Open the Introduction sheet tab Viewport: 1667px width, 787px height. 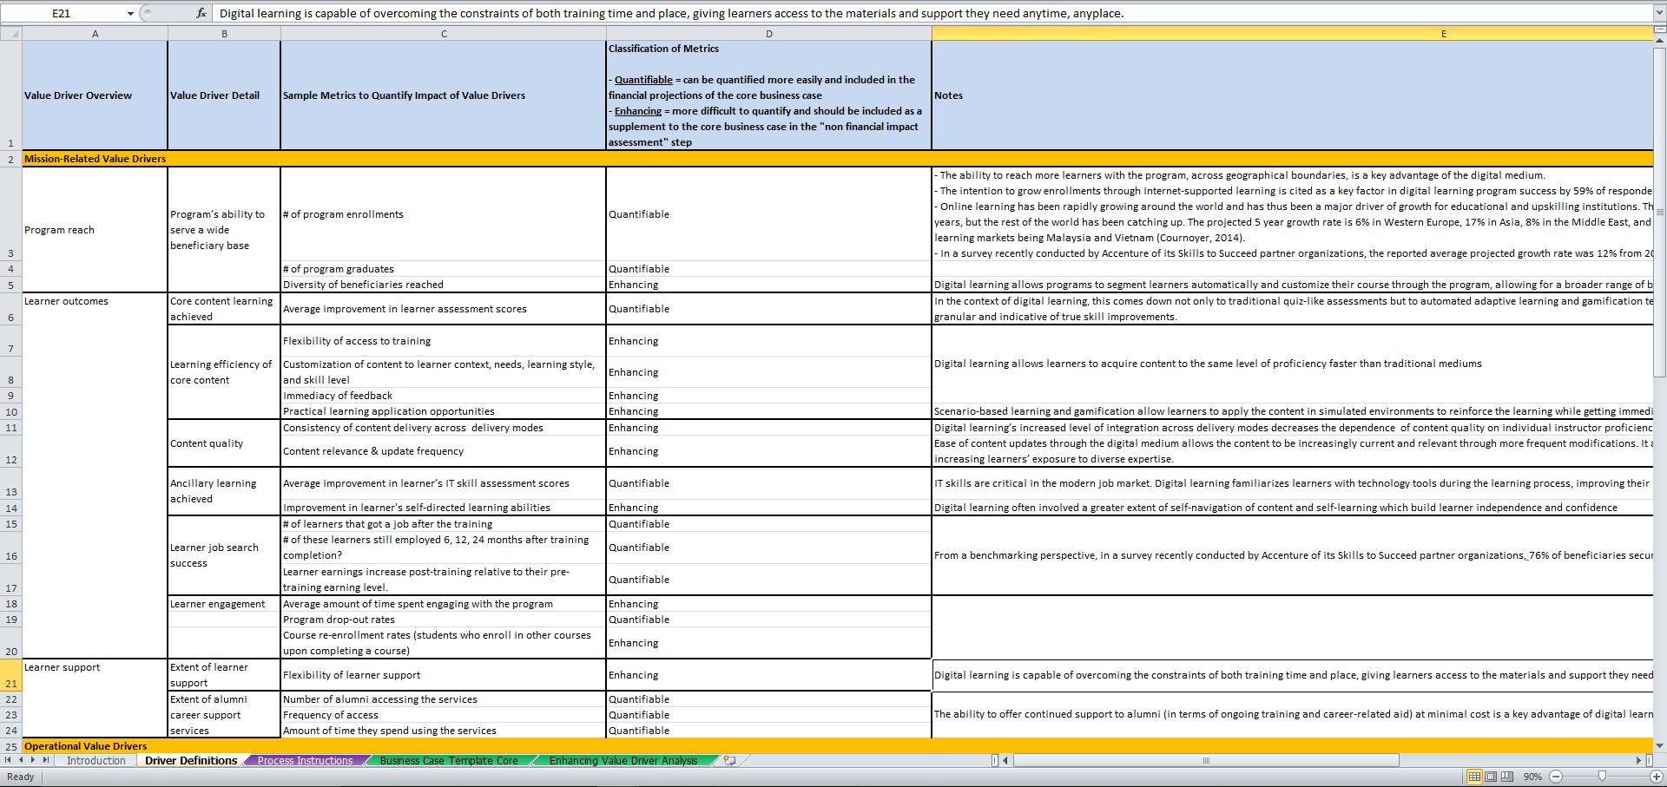click(x=96, y=761)
